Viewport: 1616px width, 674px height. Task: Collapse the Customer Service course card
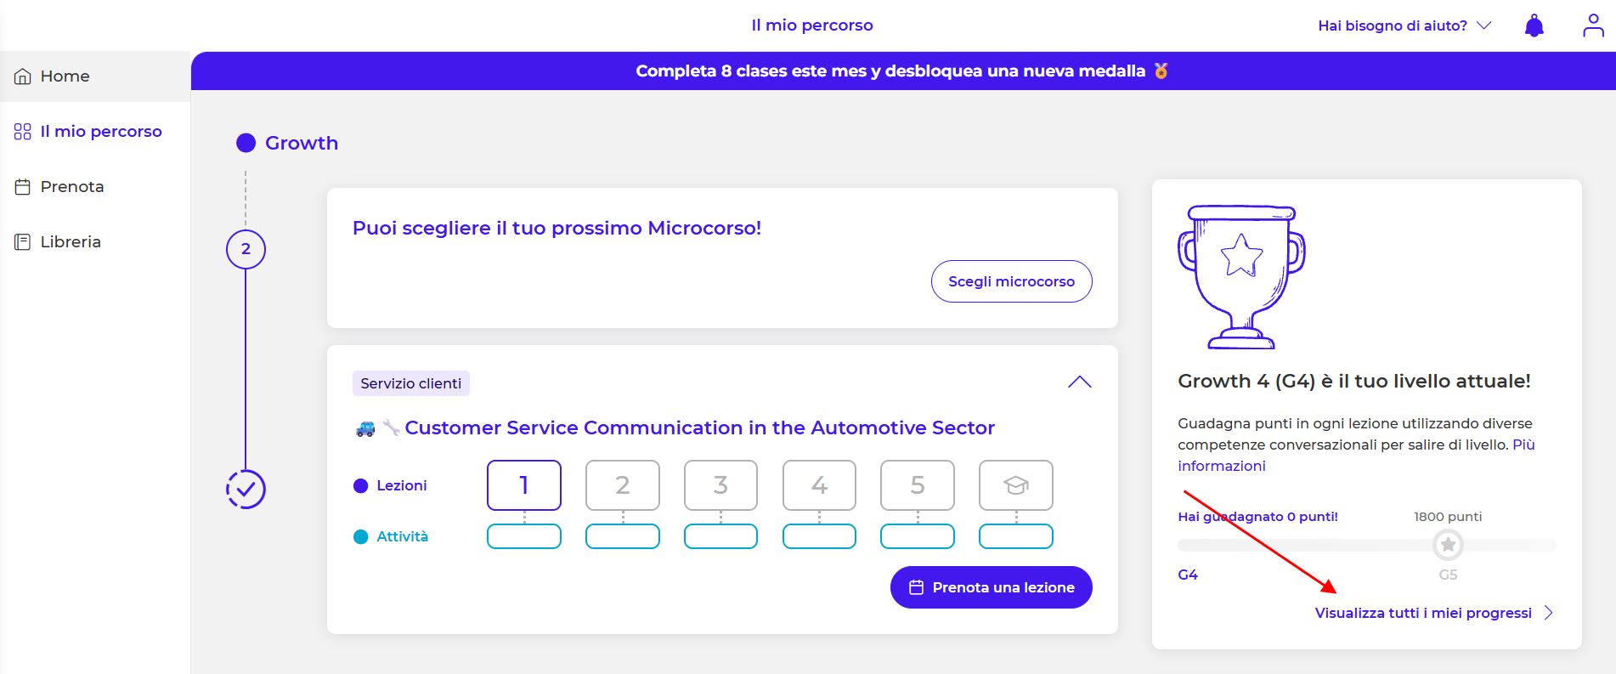coord(1079,382)
